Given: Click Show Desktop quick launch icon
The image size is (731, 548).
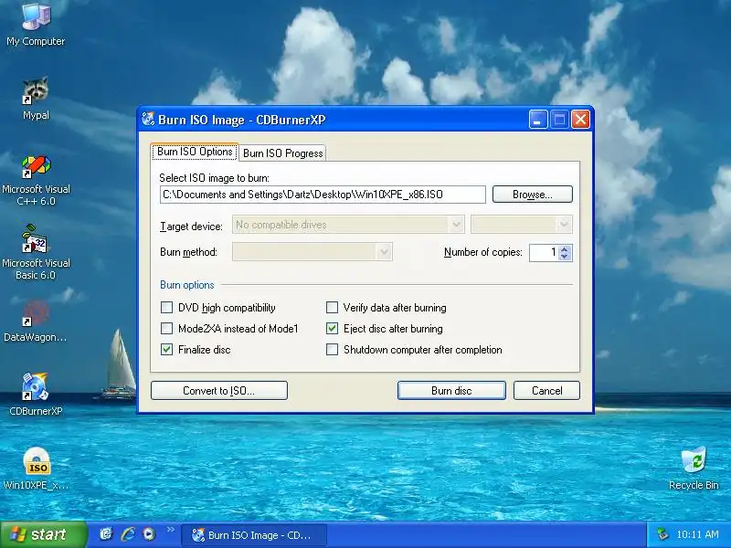Looking at the screenshot, I should click(x=106, y=534).
